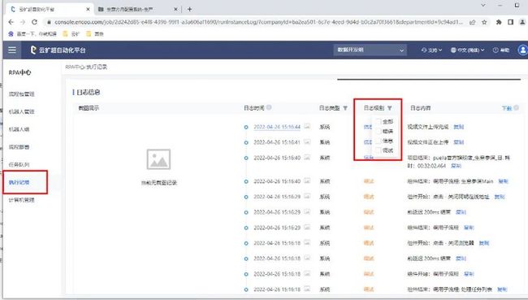Click the screenshot icon for the 15:16:44 log
Screen dimensions: 528x300
(307, 126)
